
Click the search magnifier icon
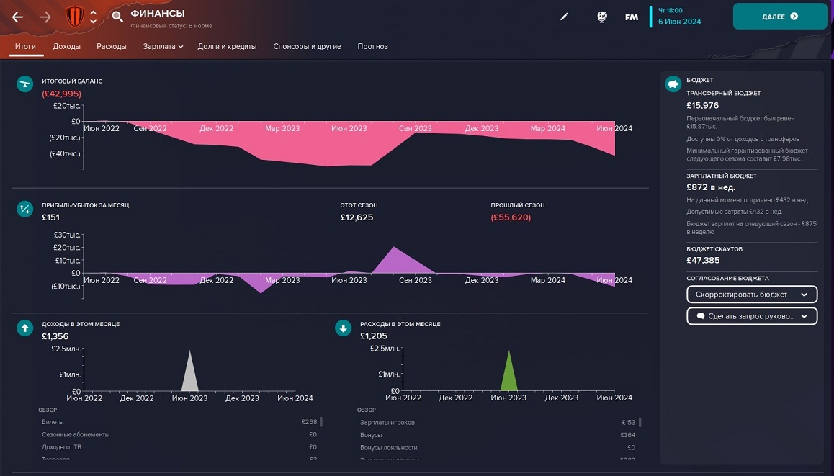pos(117,17)
